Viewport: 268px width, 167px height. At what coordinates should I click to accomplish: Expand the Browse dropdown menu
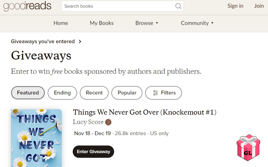coord(147,23)
